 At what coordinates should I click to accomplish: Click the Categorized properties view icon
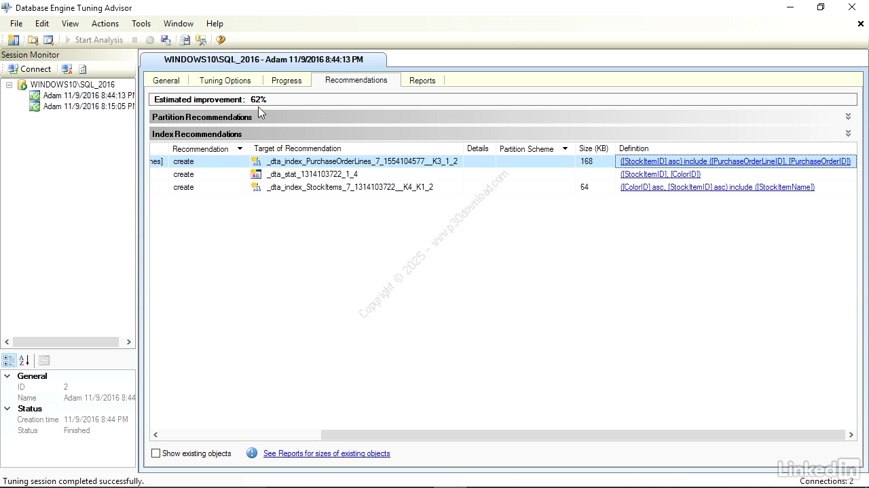pos(9,361)
